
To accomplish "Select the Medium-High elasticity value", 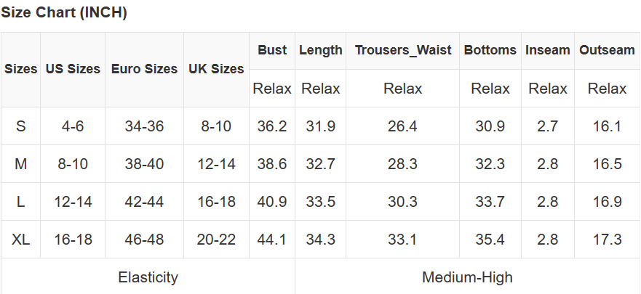I will click(x=467, y=277).
